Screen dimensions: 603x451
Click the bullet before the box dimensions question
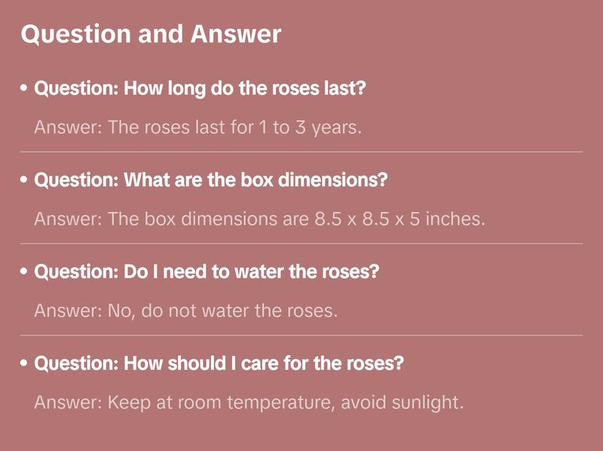25,181
